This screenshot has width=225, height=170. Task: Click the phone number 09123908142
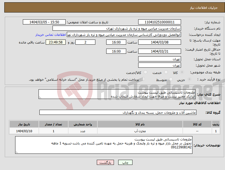pos(181,147)
